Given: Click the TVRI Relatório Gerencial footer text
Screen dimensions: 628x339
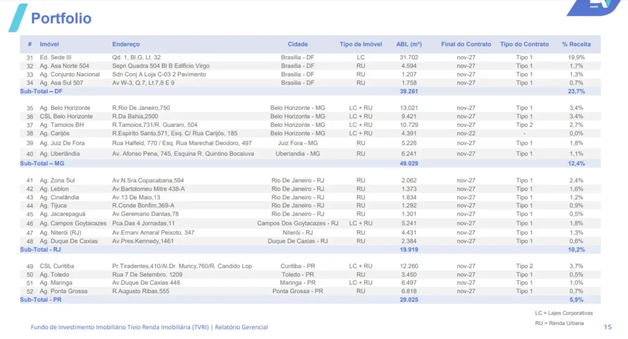Looking at the screenshot, I should [149, 327].
